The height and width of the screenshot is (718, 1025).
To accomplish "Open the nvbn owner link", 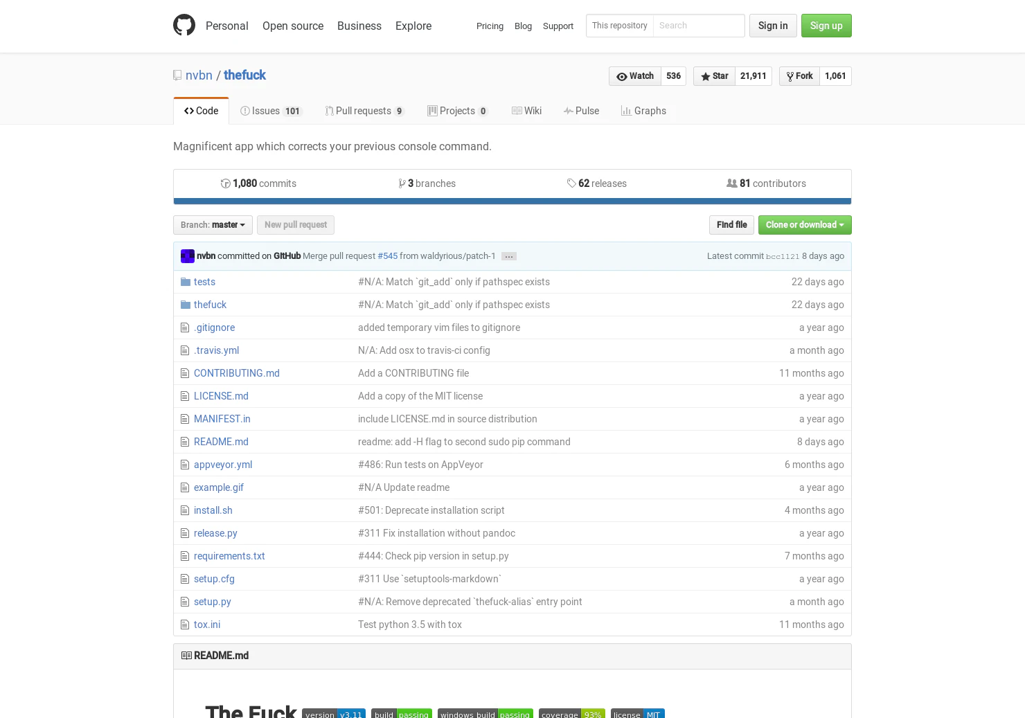I will (199, 75).
